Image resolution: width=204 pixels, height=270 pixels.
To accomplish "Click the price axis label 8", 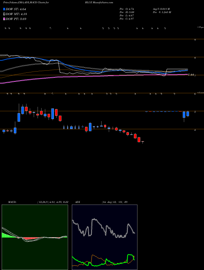I will (x=195, y=58).
